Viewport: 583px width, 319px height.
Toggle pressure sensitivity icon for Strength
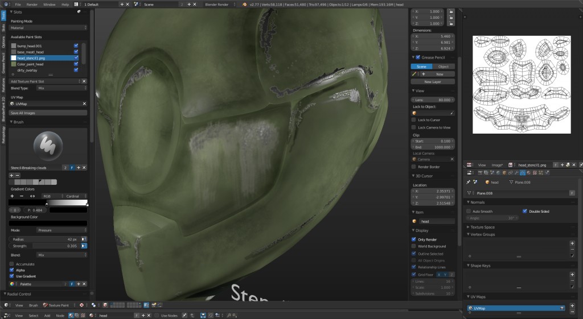pyautogui.click(x=84, y=246)
